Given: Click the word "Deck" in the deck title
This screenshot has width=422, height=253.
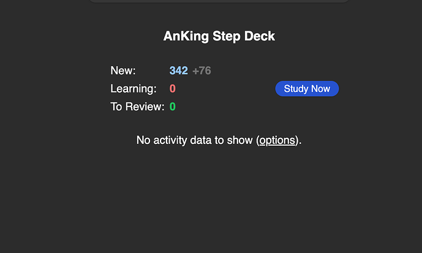Looking at the screenshot, I should 260,36.
